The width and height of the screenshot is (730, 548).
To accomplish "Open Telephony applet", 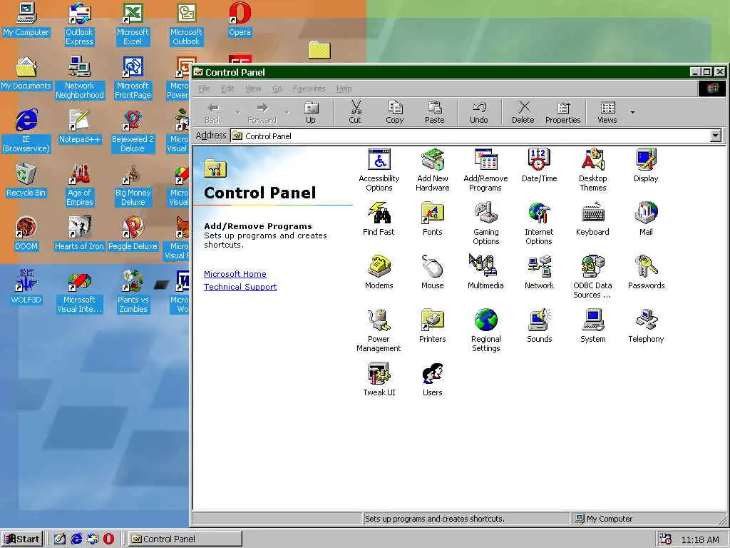I will pos(646,326).
